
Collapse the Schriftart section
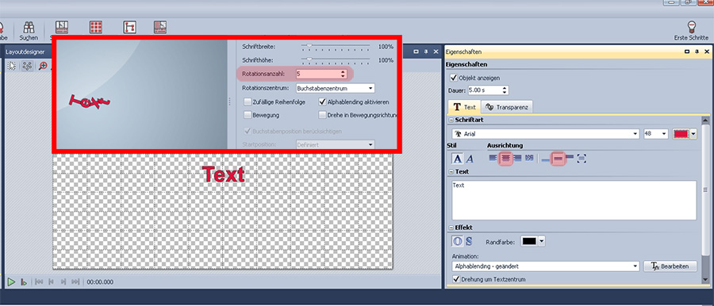(x=451, y=120)
